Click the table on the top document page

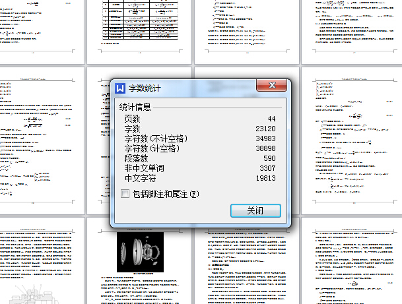(140, 20)
